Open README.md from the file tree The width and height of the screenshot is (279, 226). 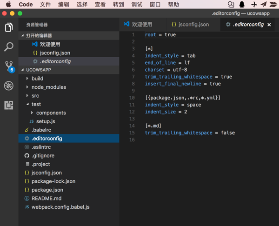[46, 199]
